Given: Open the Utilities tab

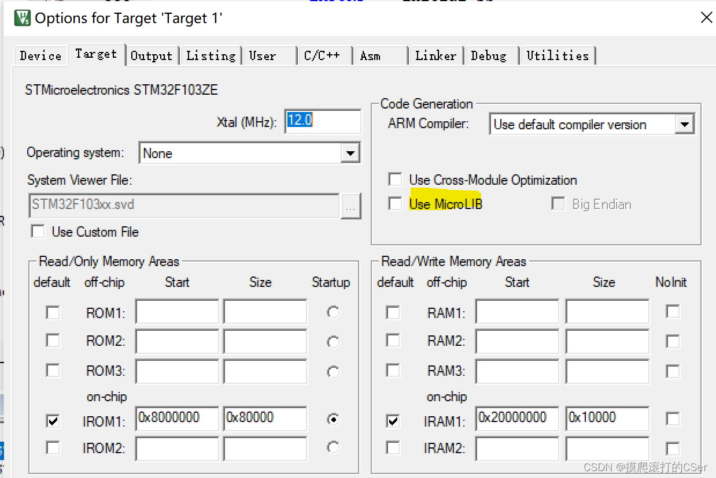Looking at the screenshot, I should [x=558, y=56].
